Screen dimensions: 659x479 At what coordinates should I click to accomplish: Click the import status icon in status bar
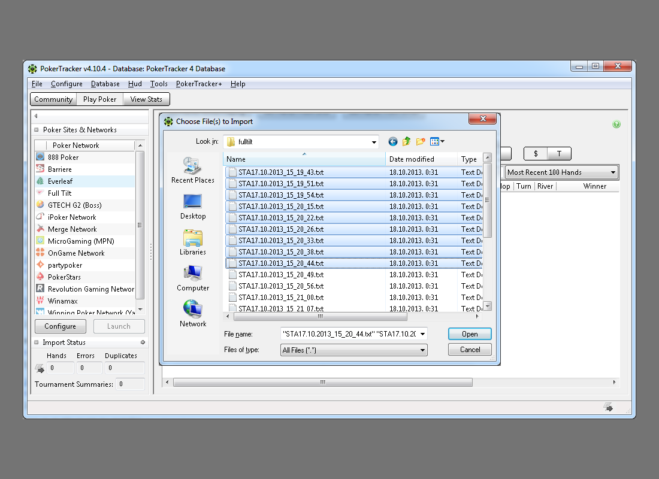608,408
